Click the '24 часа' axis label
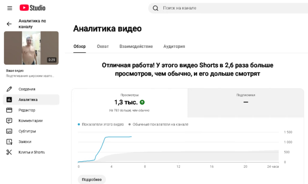The width and height of the screenshot is (308, 184). (273, 167)
